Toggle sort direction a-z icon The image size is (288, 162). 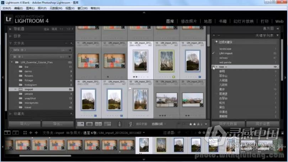130,124
